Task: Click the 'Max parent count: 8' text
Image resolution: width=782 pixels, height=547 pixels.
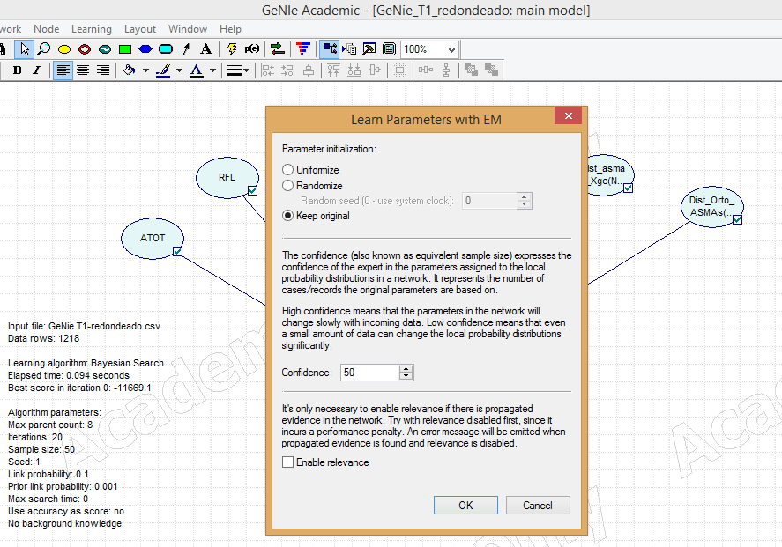Action: coord(50,425)
